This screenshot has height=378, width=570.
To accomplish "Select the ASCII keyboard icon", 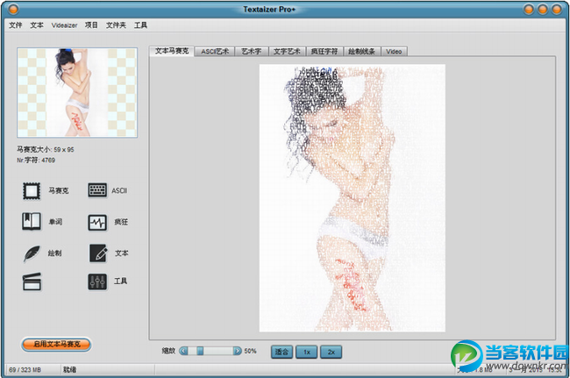I will [x=97, y=190].
